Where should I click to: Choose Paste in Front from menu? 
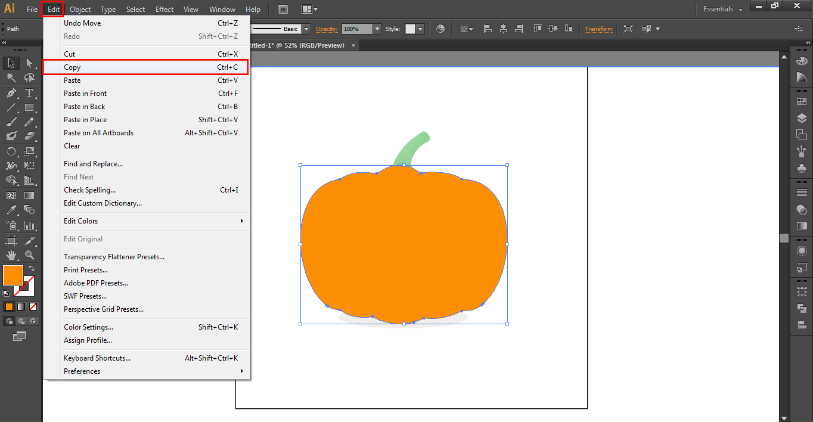(x=85, y=94)
